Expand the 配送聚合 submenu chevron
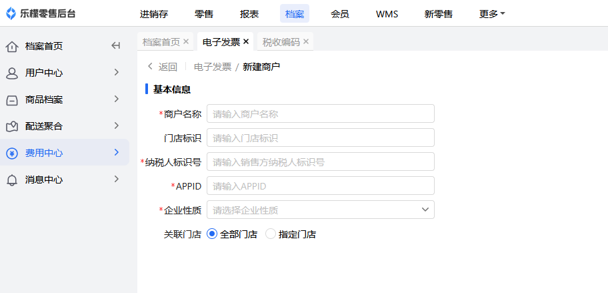 click(116, 125)
